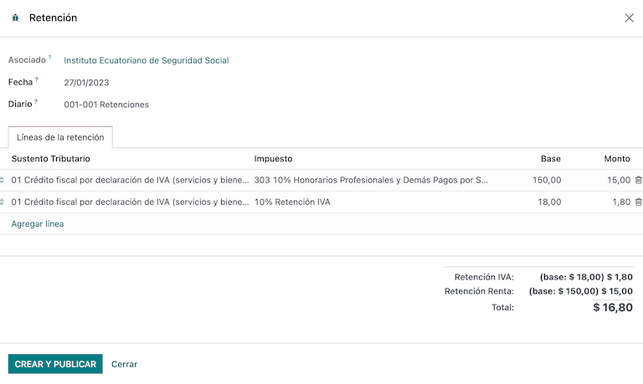This screenshot has height=384, width=643.
Task: Edit the date field 27/01/2023
Action: tap(87, 83)
